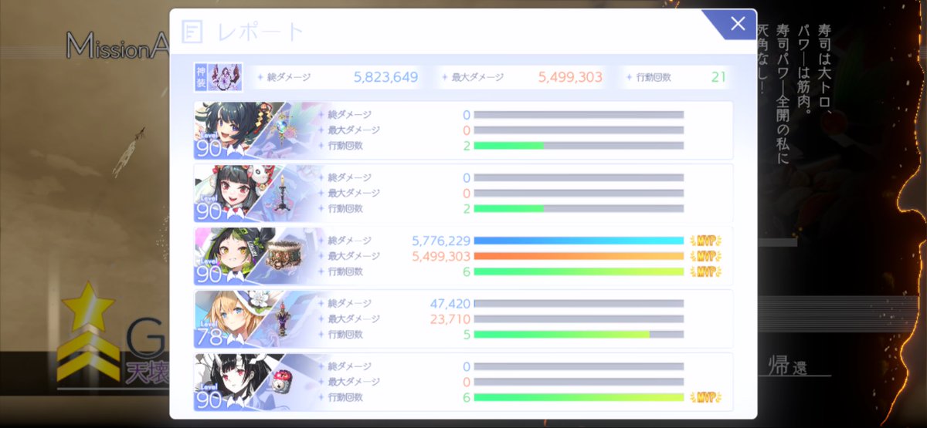Click the 帰還 return button behind the dialog
The height and width of the screenshot is (428, 927).
coord(789,366)
